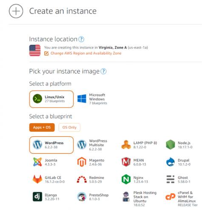Viewport: 202px width, 210px height.
Task: Select the GitLab CE fox icon
Action: (x=37, y=179)
